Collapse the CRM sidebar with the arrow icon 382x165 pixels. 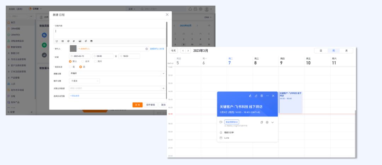31,112
